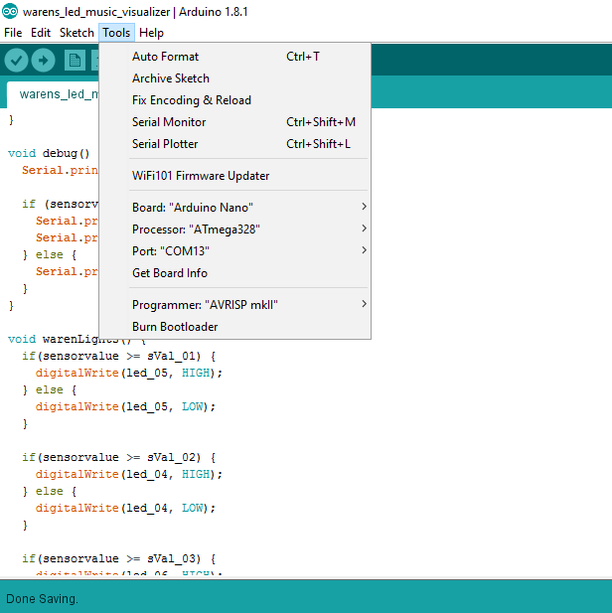Click the New sketch document icon
This screenshot has width=612, height=613.
pyautogui.click(x=75, y=61)
